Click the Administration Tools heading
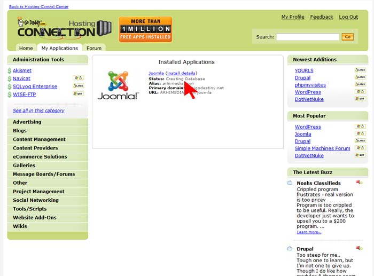The height and width of the screenshot is (276, 374). 38,60
